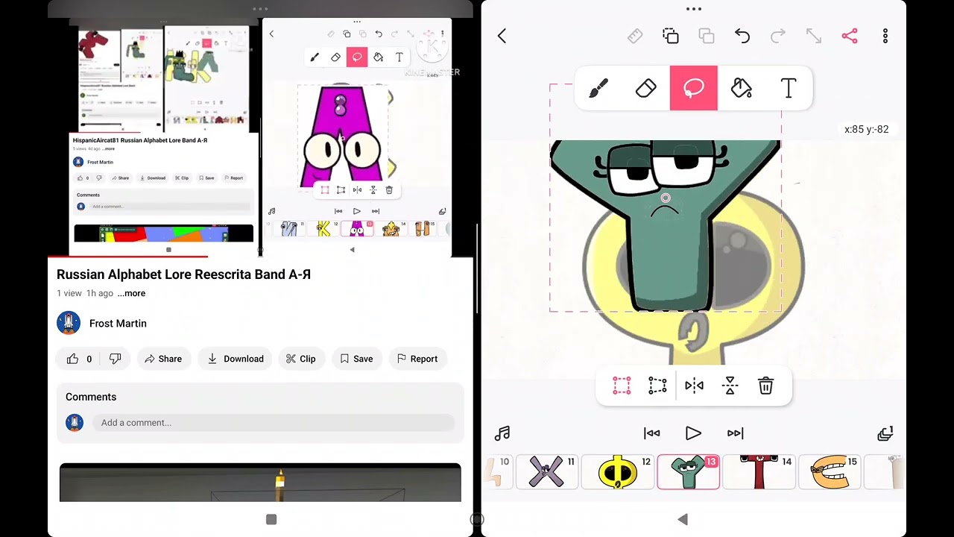Select the Lasso tool
This screenshot has width=954, height=537.
coord(693,88)
